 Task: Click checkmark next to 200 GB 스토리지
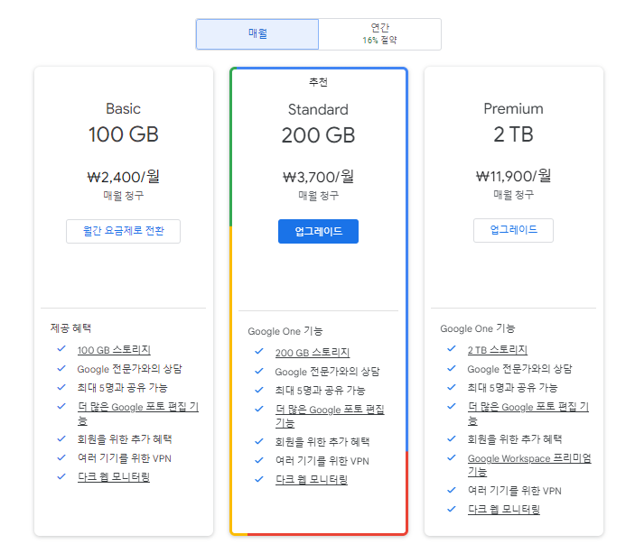coord(259,352)
